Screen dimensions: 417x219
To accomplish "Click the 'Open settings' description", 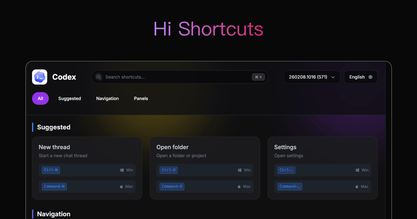I will [289, 156].
